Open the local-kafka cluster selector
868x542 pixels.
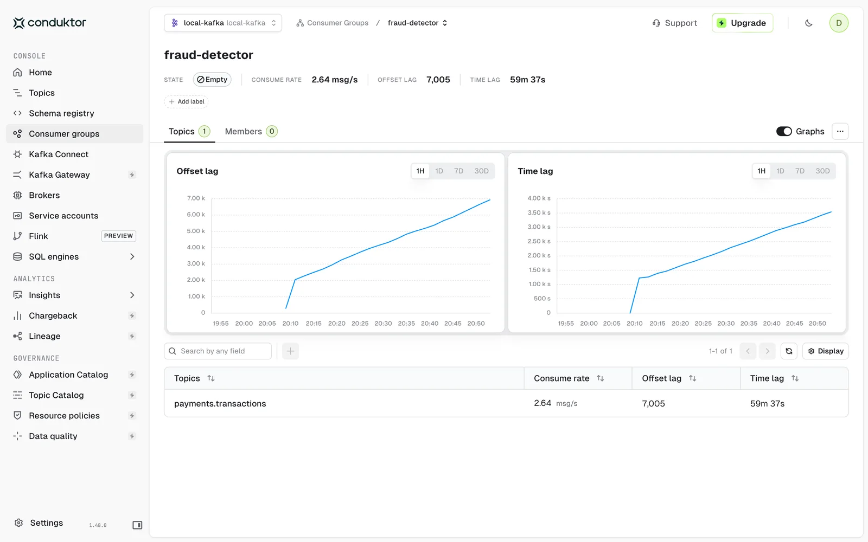(223, 23)
